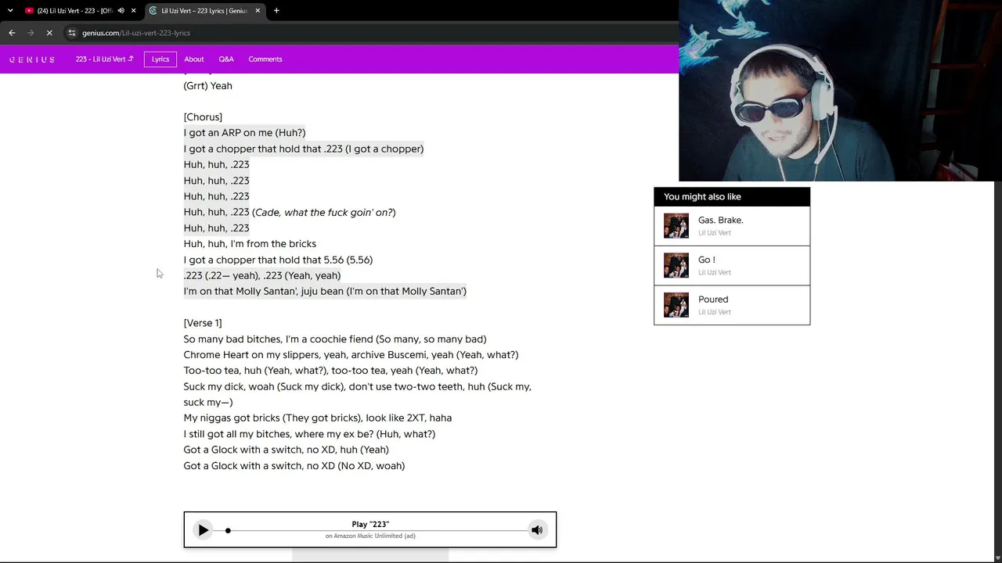
Task: View site information icon in address bar
Action: pos(72,33)
